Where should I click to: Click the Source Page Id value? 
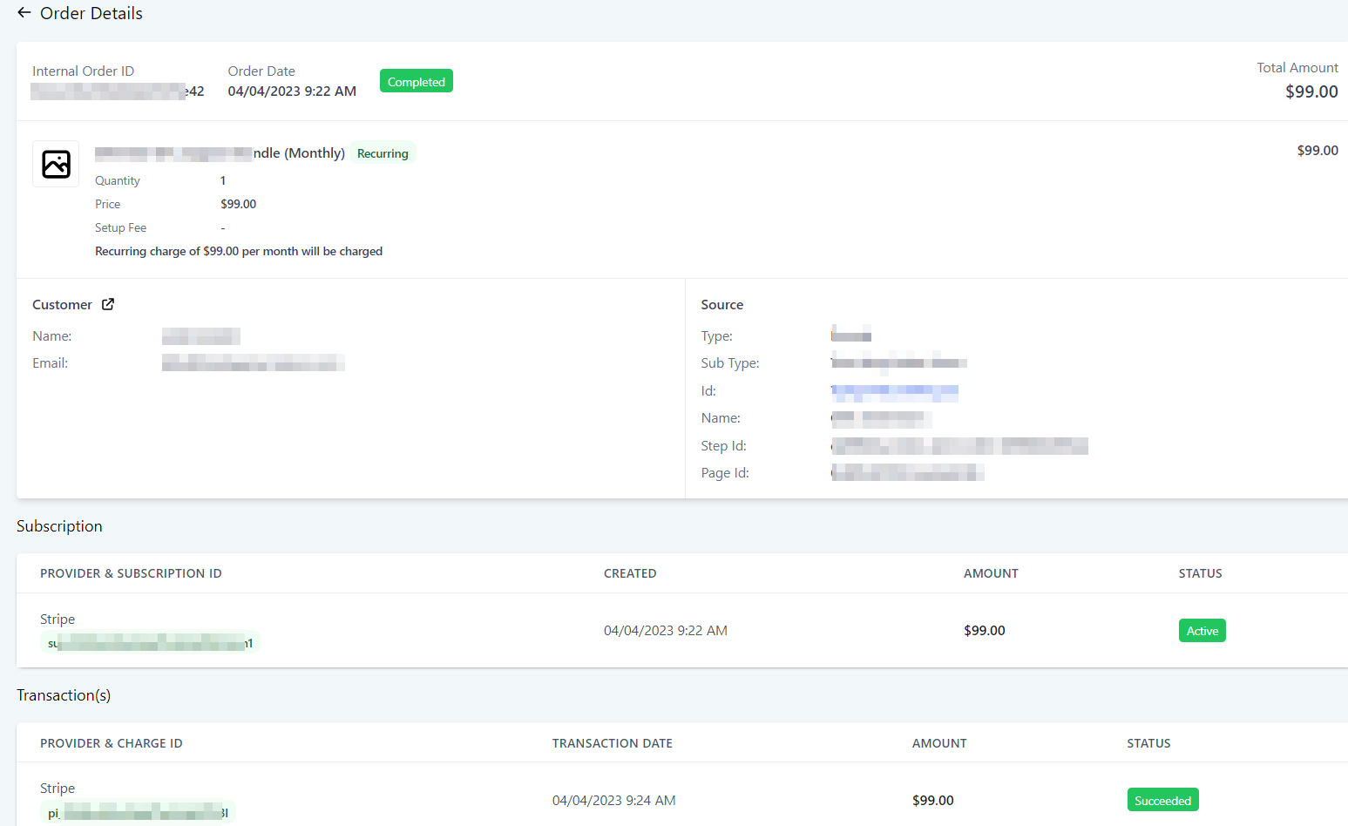point(907,473)
